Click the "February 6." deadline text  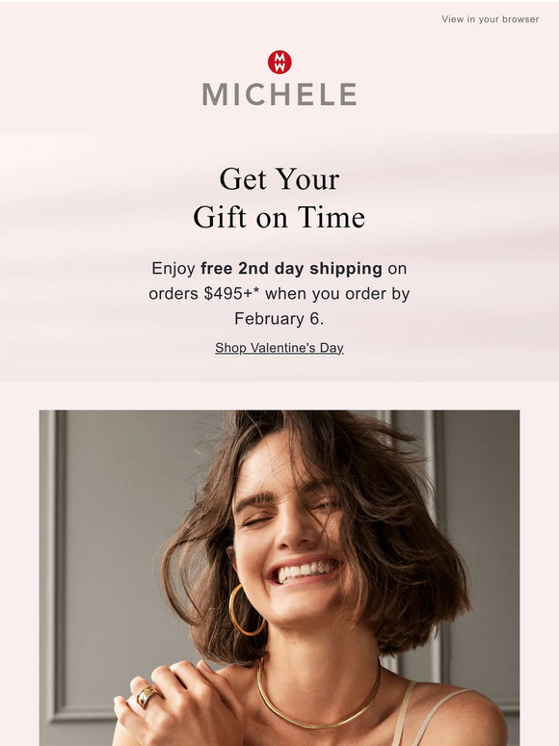[x=279, y=318]
